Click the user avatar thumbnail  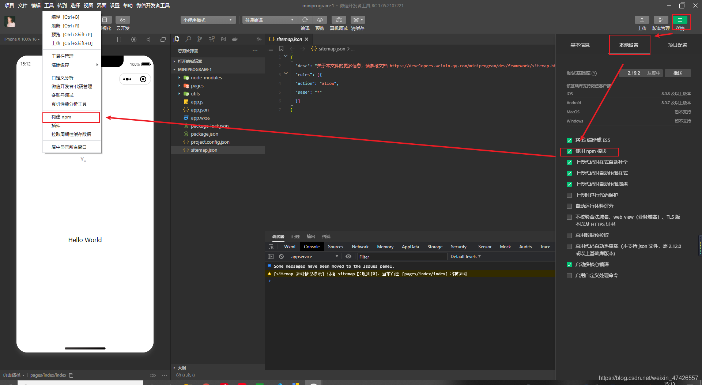coord(10,22)
